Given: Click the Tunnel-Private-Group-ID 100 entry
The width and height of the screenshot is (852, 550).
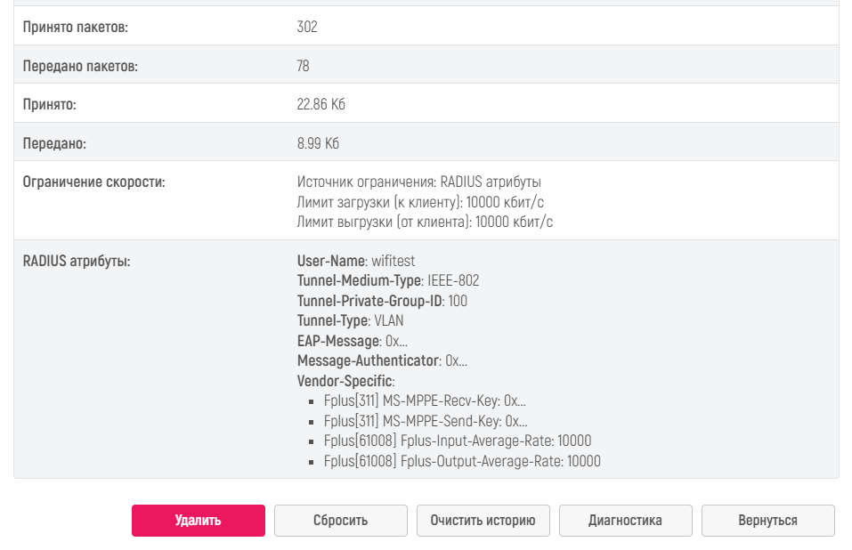Looking at the screenshot, I should click(381, 302).
